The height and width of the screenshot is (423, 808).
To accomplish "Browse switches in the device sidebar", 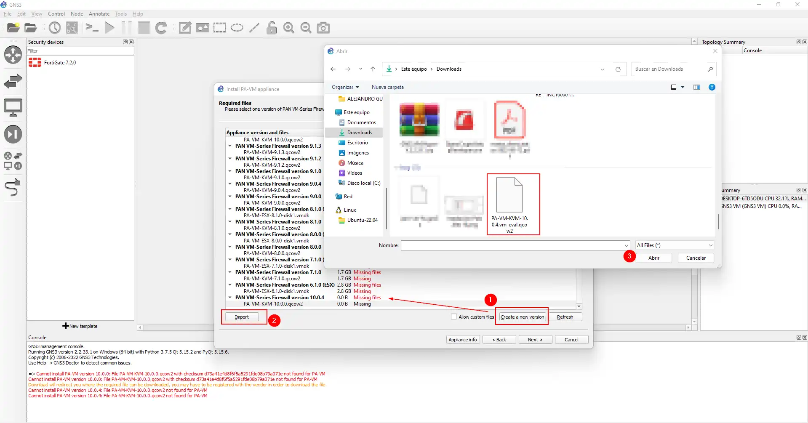I will 13,81.
